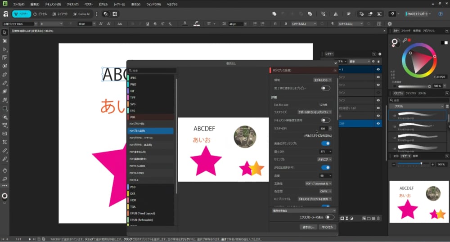Select the Zoom tool

4,179
